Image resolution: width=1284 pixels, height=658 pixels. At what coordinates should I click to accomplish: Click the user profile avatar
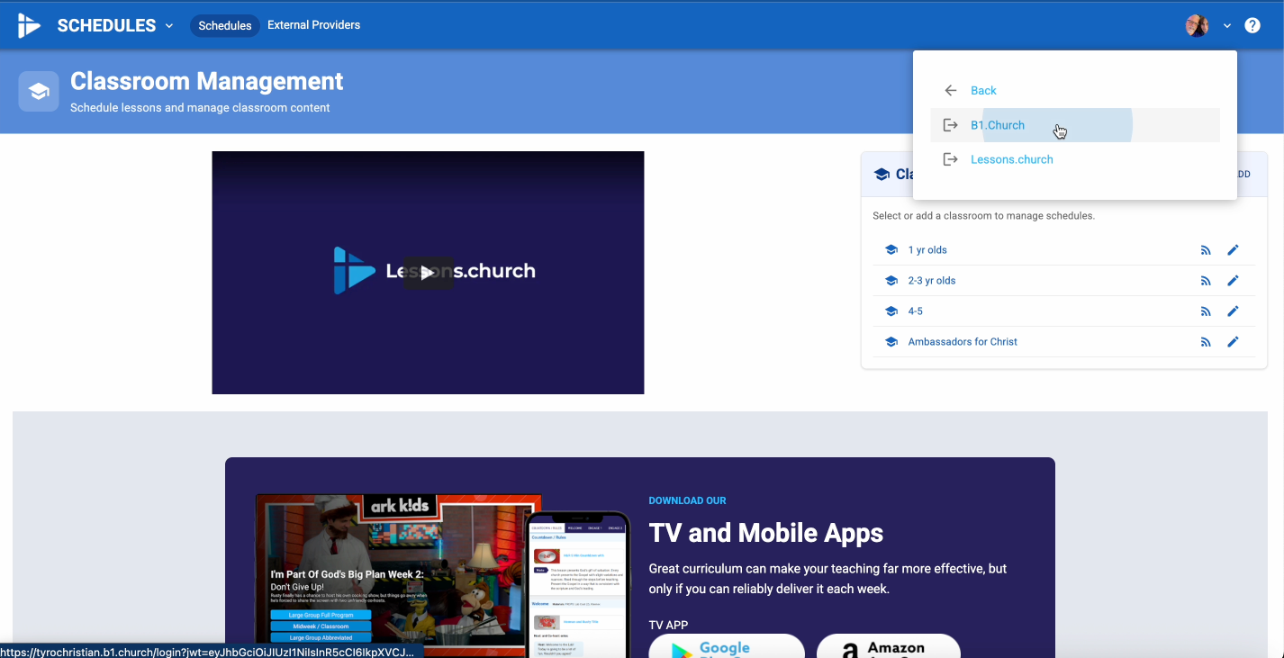pyautogui.click(x=1197, y=25)
